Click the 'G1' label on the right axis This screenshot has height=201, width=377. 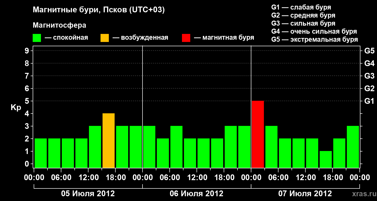click(369, 101)
